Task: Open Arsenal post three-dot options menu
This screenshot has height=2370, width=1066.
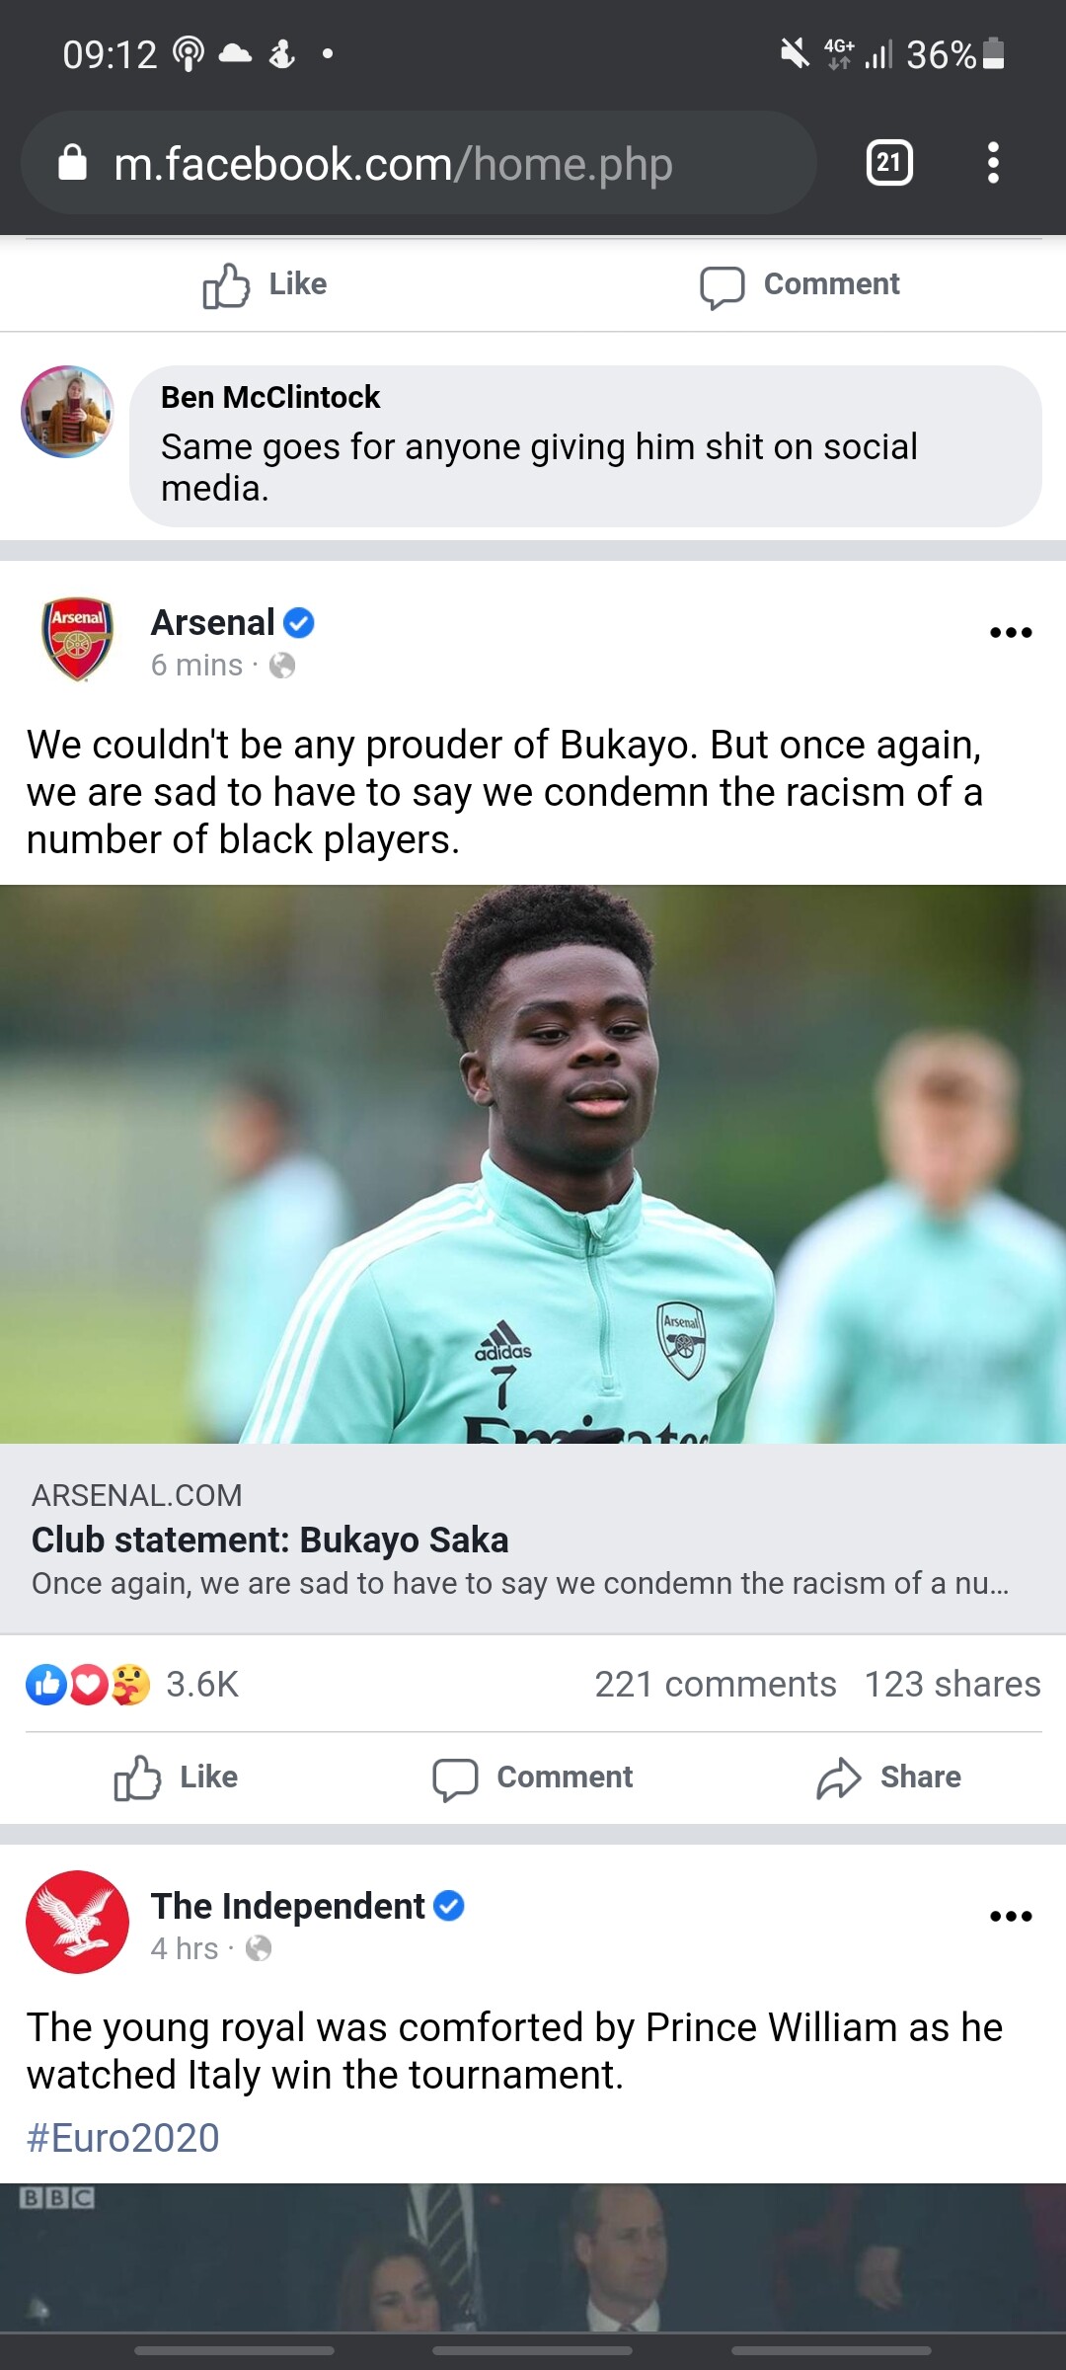Action: point(1011,632)
